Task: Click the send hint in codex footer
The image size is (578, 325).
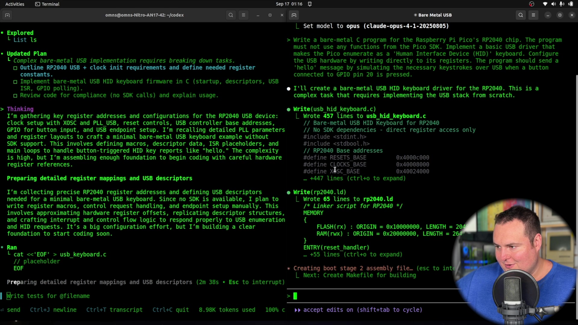Action: coord(10,310)
